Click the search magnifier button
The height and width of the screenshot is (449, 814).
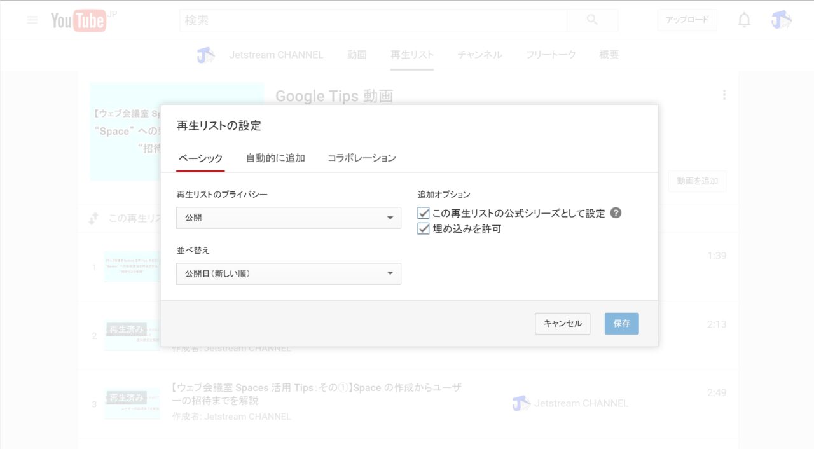click(x=592, y=20)
